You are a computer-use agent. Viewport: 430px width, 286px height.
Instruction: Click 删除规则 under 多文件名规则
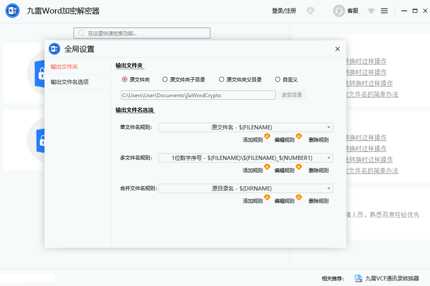[x=318, y=171]
